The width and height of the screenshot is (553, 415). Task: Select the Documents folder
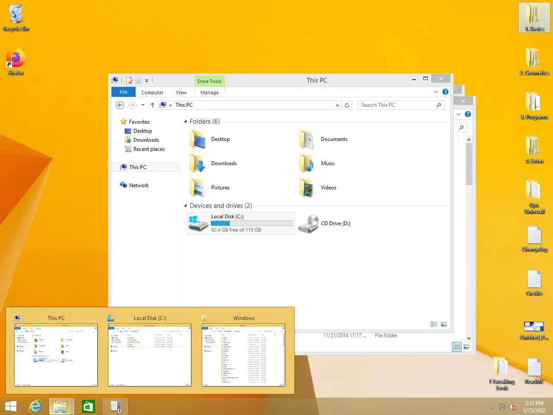324,139
